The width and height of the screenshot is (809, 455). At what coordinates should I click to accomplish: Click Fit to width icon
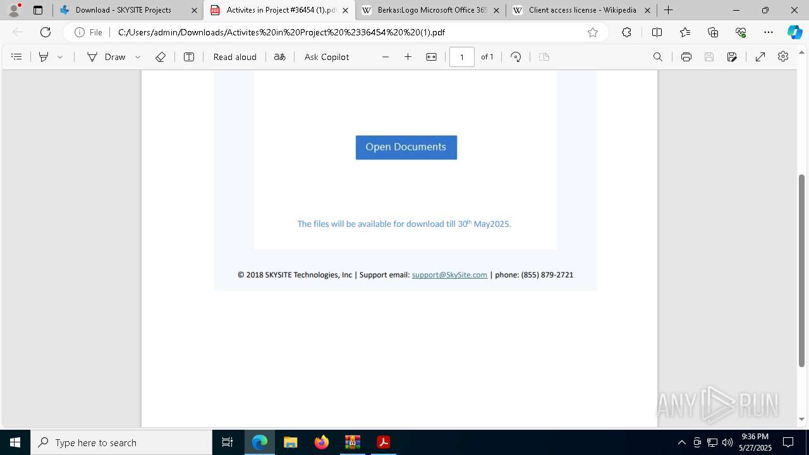pyautogui.click(x=431, y=57)
